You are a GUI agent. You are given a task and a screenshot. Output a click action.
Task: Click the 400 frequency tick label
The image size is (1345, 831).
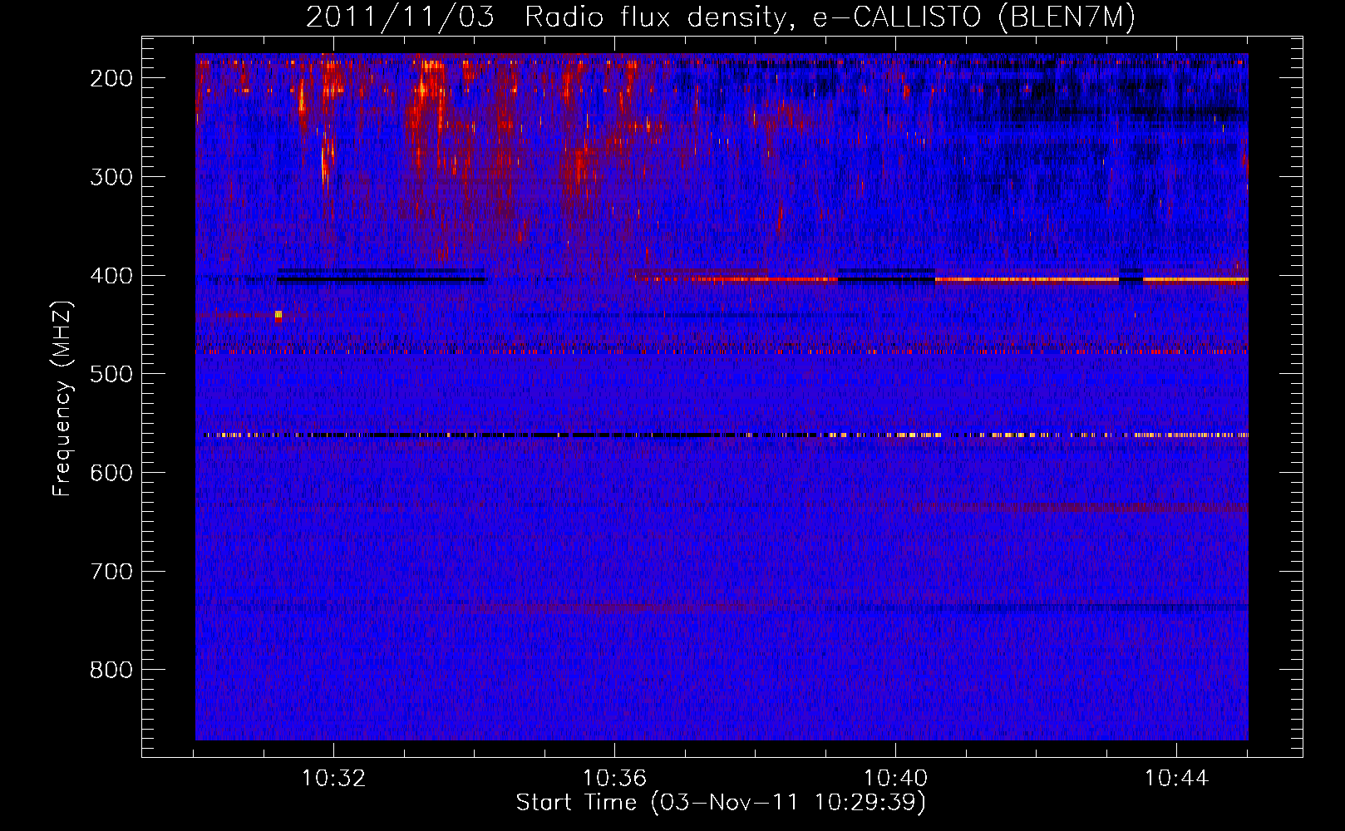pyautogui.click(x=111, y=275)
